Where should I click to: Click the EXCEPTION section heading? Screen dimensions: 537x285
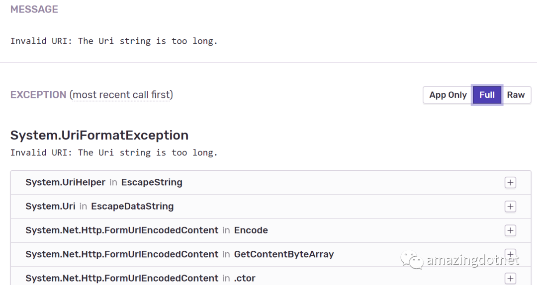[38, 95]
